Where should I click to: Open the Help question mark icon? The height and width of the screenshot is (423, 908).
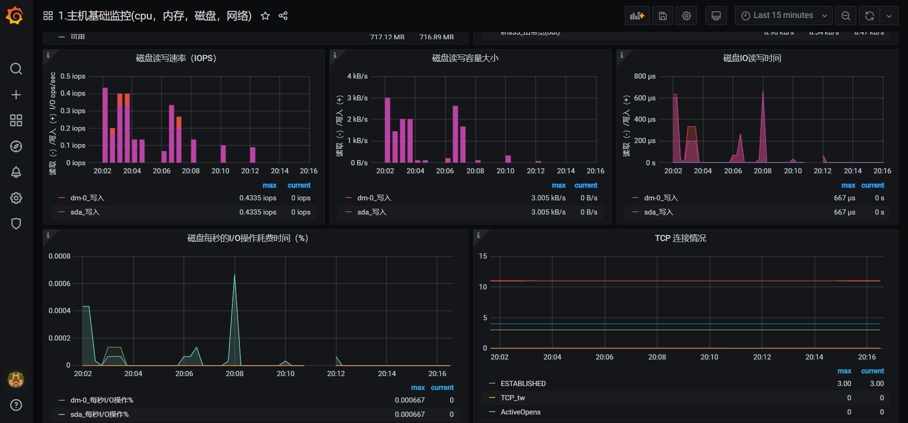(16, 405)
